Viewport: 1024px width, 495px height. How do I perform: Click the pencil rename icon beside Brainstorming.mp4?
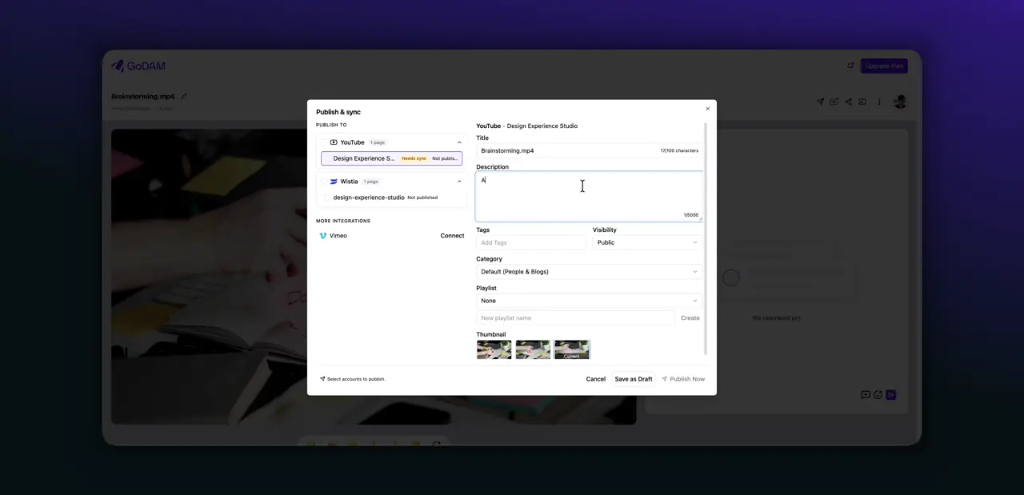[184, 97]
